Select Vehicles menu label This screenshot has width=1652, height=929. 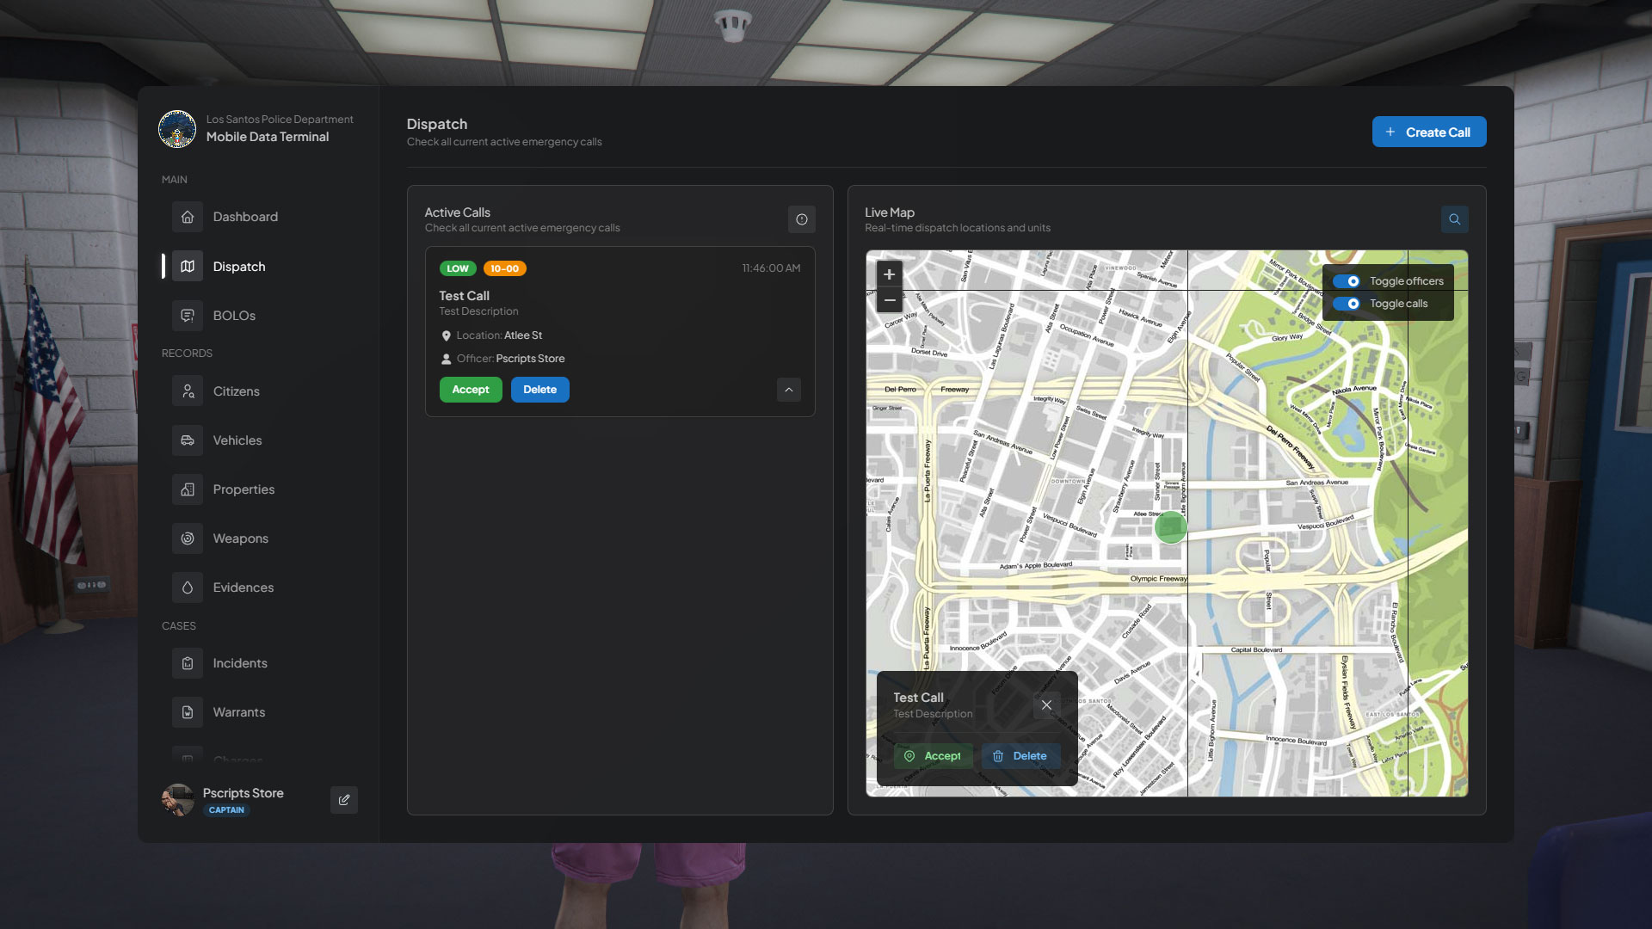point(237,440)
